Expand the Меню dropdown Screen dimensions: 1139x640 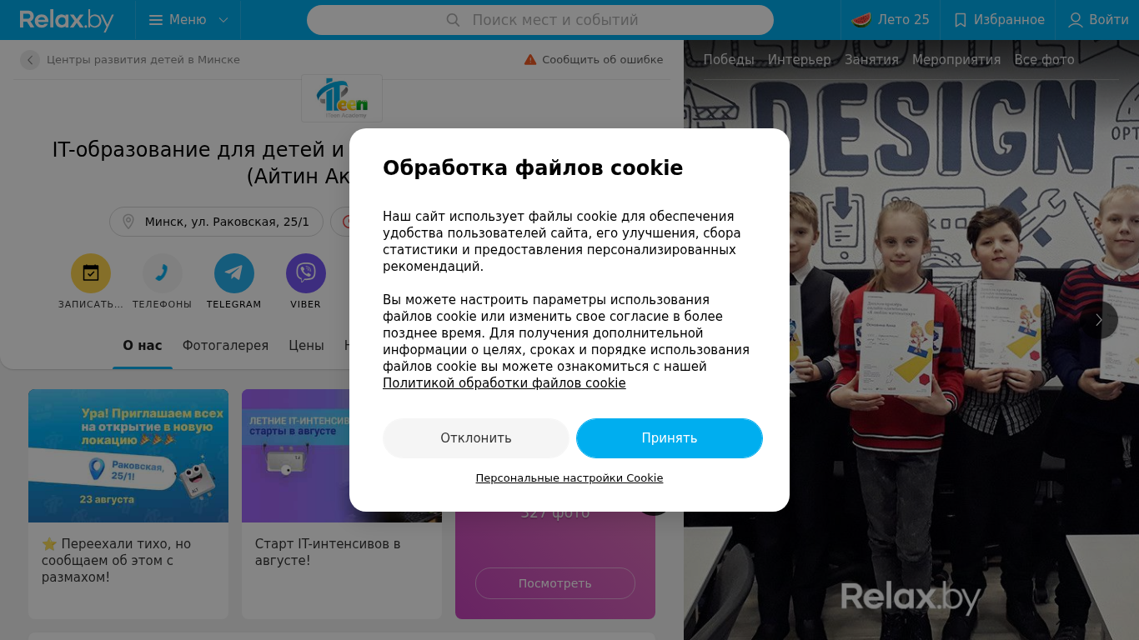pyautogui.click(x=188, y=20)
